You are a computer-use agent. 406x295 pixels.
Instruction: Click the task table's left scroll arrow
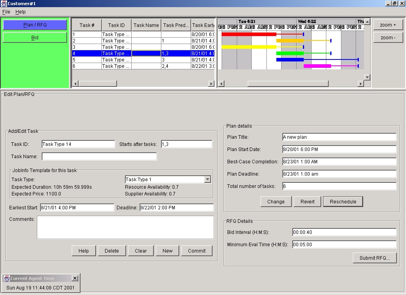(x=75, y=84)
